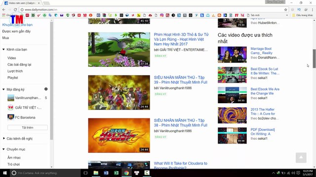316x177 pixels.
Task: Open 'Best Ebook We Are the Change' link
Action: tap(265, 91)
